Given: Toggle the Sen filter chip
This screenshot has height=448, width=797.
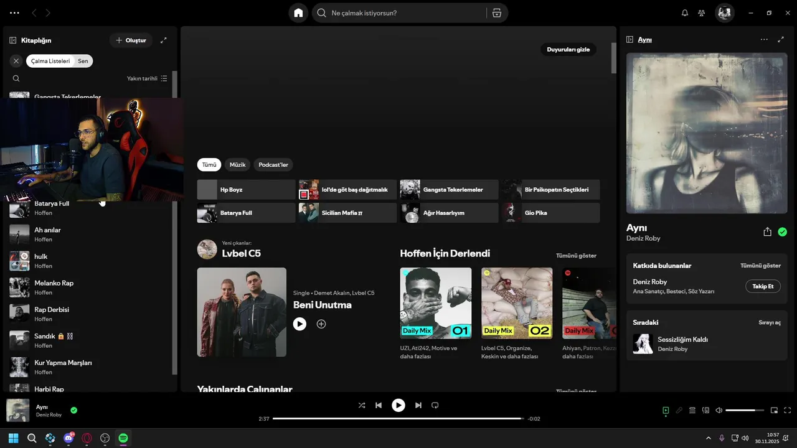Looking at the screenshot, I should pyautogui.click(x=83, y=61).
